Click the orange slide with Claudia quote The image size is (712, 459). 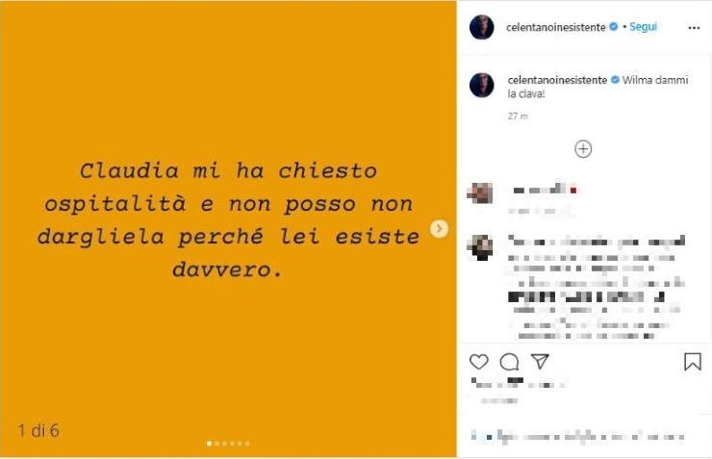228,229
